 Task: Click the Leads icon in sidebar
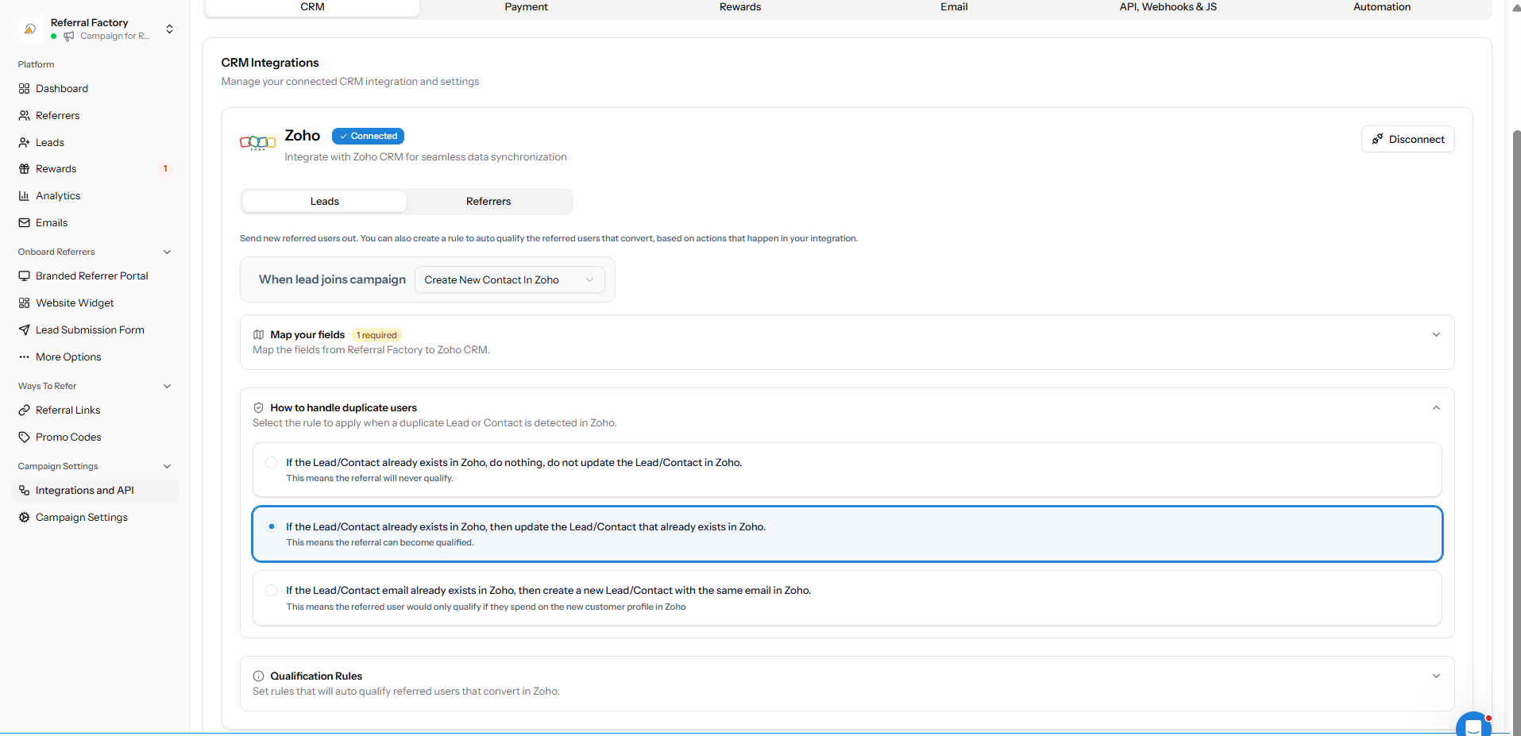tap(24, 143)
